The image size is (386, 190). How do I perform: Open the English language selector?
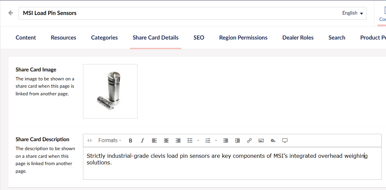(x=352, y=13)
